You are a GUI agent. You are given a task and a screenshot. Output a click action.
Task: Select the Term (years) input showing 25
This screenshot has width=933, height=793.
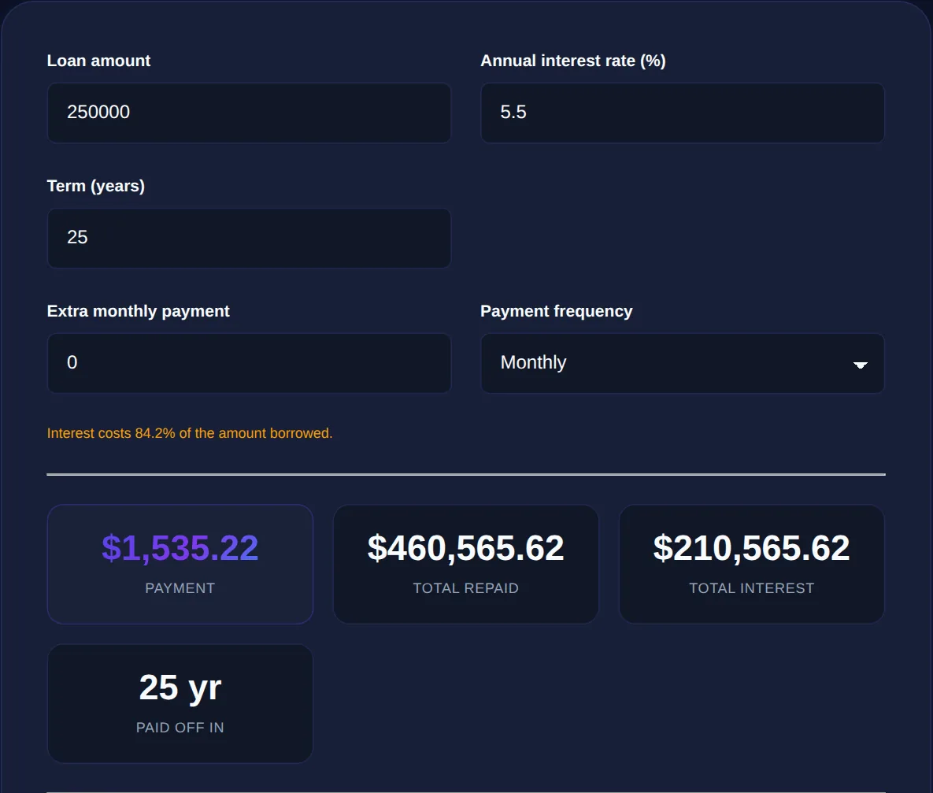[x=249, y=238]
